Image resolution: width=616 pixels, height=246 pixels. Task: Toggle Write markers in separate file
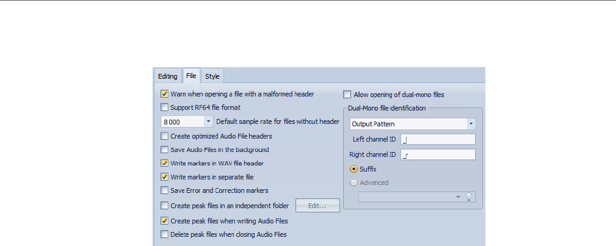[x=164, y=177]
